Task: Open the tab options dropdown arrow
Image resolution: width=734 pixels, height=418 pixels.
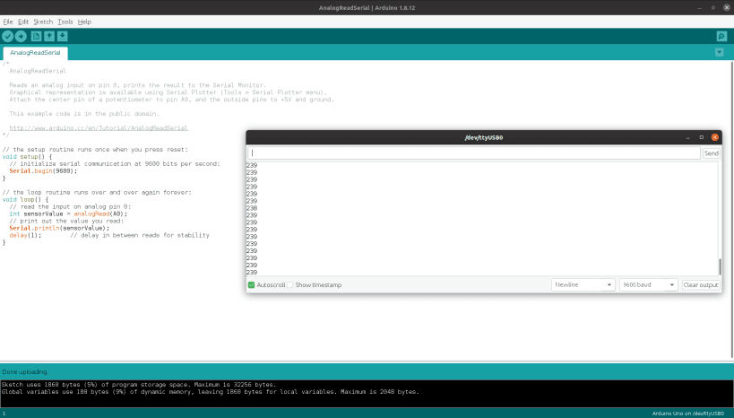Action: (x=720, y=53)
